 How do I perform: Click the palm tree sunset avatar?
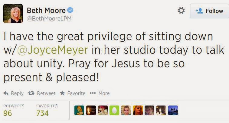173,110
